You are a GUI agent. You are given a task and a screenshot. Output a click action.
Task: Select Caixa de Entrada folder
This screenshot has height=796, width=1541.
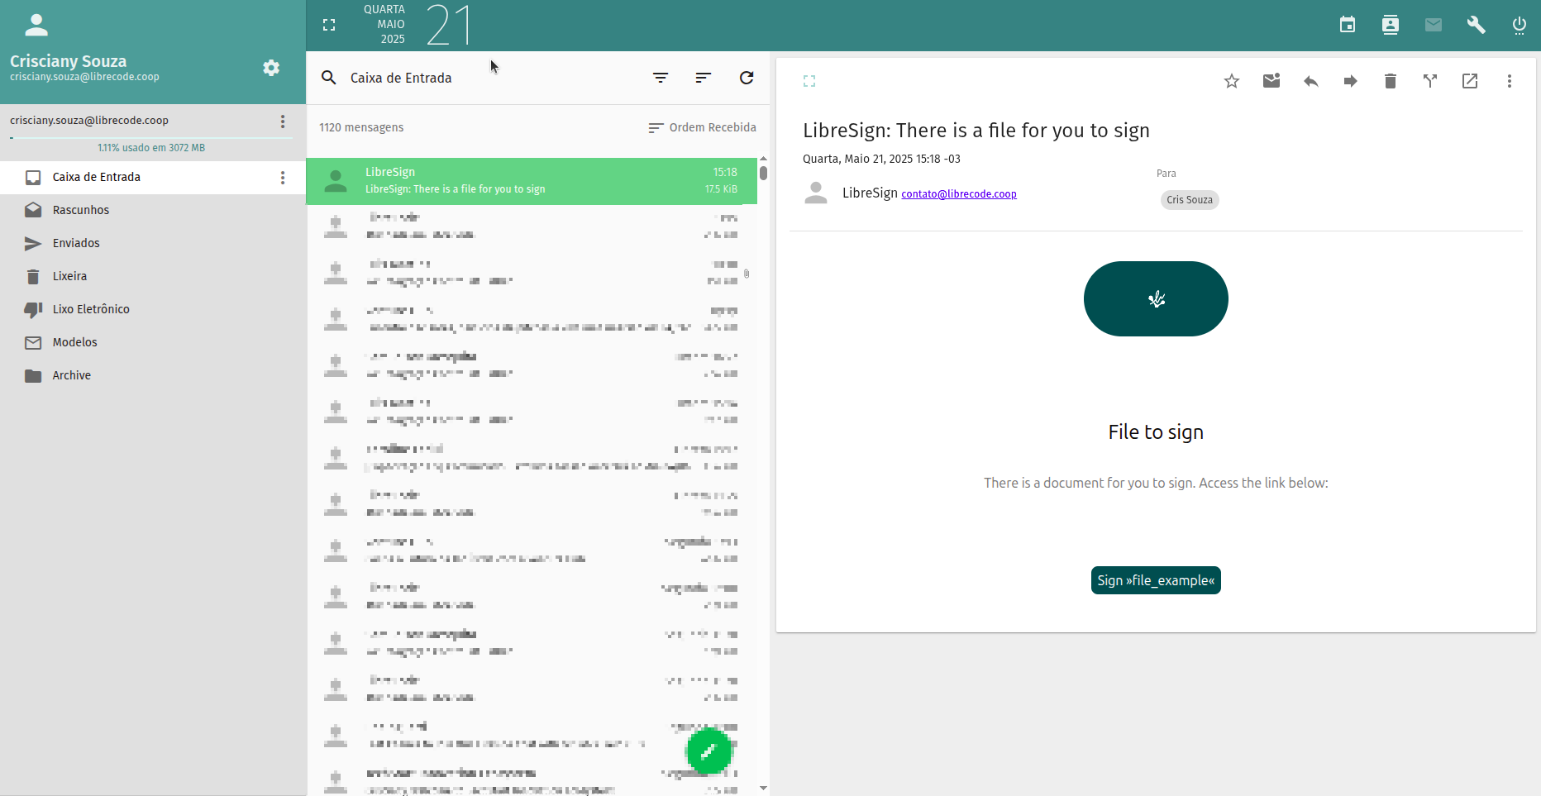point(153,178)
